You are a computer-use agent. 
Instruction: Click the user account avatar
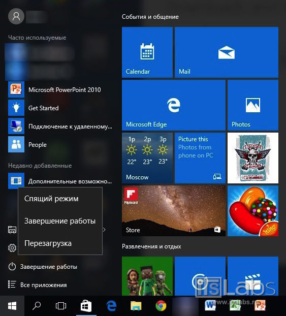pyautogui.click(x=16, y=16)
